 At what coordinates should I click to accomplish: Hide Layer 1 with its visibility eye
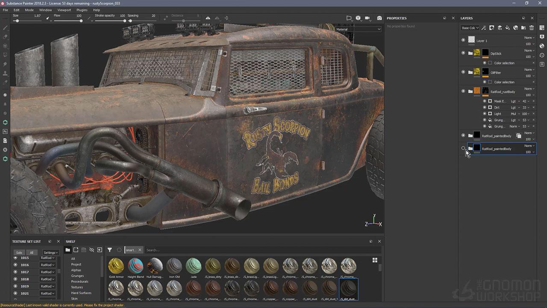[463, 40]
